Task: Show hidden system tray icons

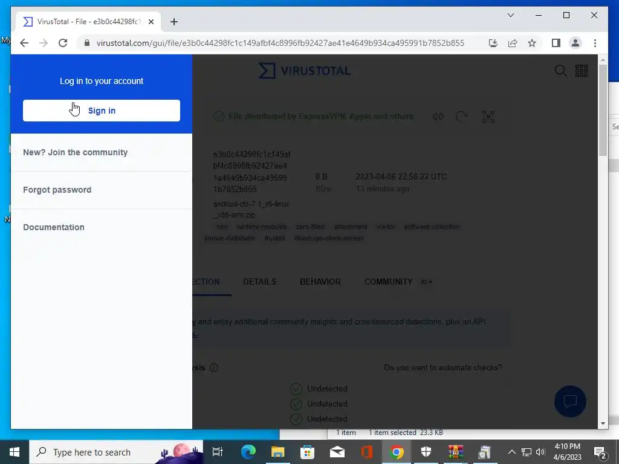Action: click(511, 452)
